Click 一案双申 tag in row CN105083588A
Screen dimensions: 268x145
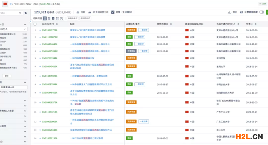[140, 84]
